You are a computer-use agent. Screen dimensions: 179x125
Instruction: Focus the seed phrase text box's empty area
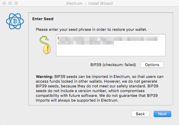(111, 50)
